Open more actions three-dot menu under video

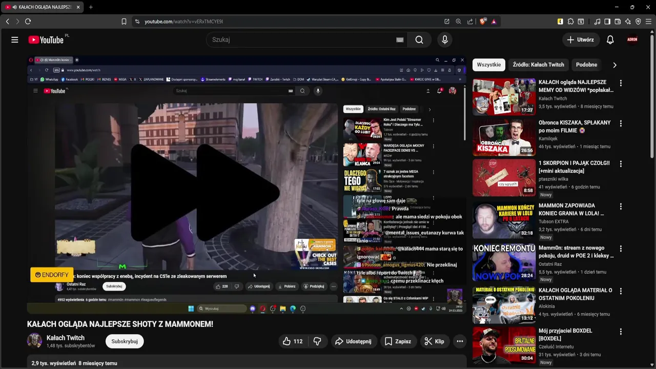click(x=460, y=341)
